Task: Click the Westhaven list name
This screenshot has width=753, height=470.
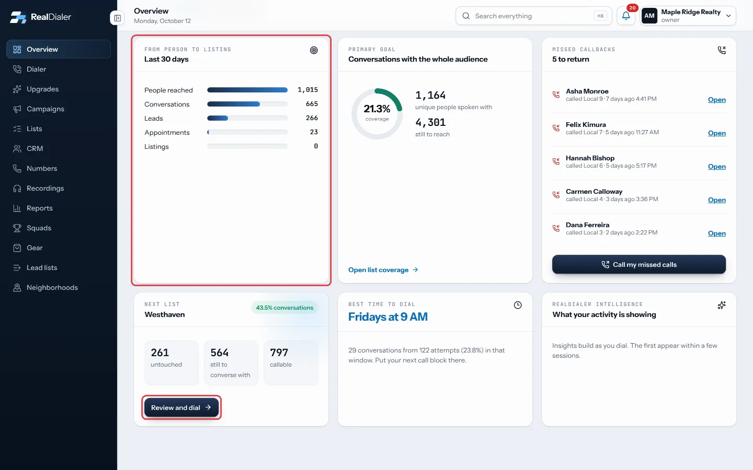Action: 165,314
